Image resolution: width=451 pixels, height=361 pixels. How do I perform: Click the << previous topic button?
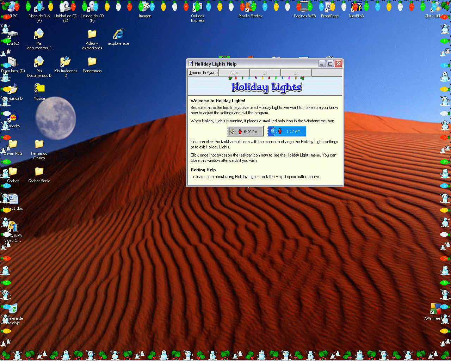click(265, 73)
